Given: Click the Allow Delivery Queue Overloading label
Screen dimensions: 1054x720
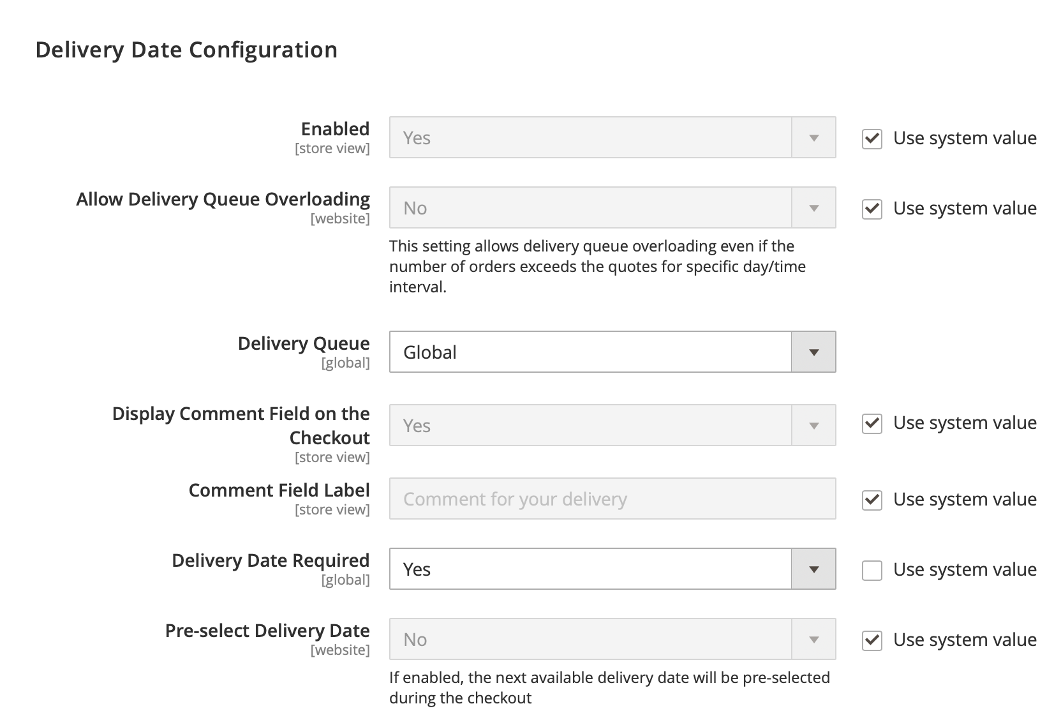Looking at the screenshot, I should click(x=223, y=199).
